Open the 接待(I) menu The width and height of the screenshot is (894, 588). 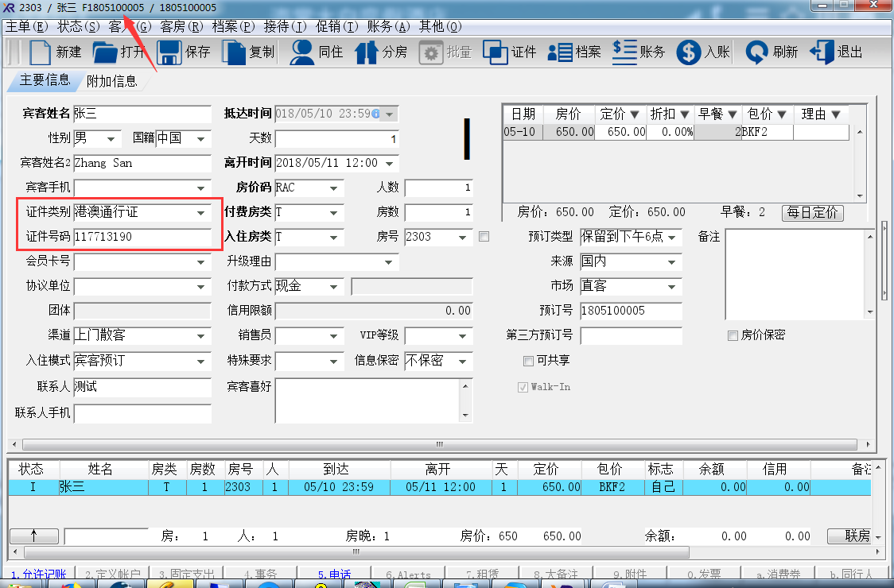click(x=285, y=27)
